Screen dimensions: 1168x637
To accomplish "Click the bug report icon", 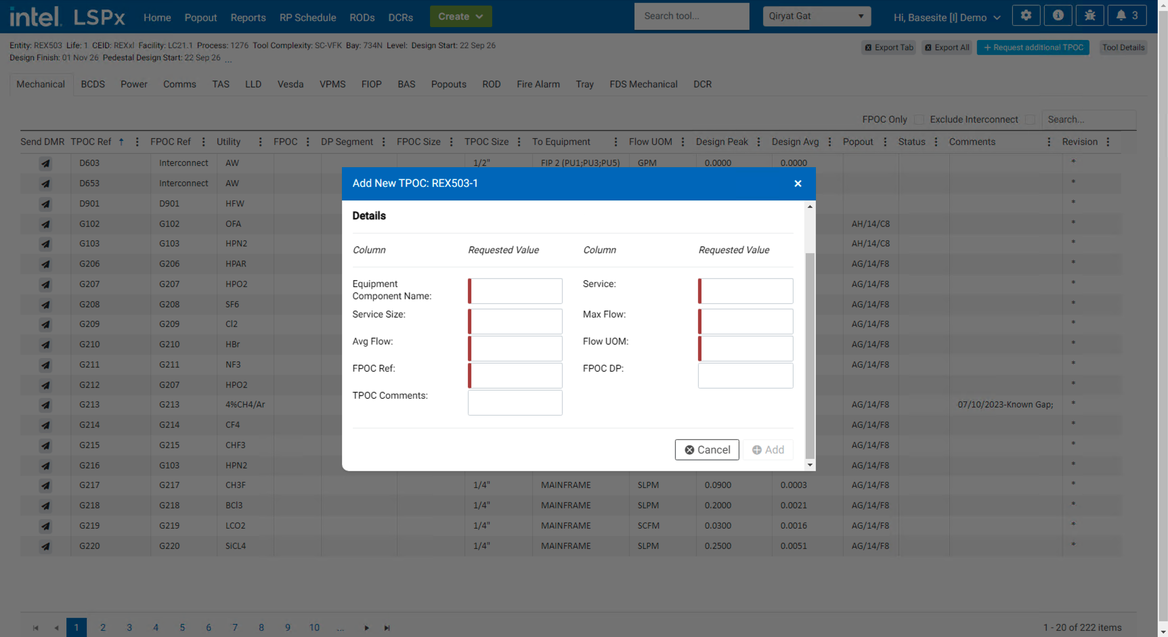I will 1089,16.
